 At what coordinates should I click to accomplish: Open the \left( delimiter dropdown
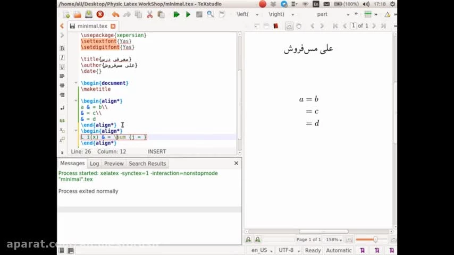[248, 14]
